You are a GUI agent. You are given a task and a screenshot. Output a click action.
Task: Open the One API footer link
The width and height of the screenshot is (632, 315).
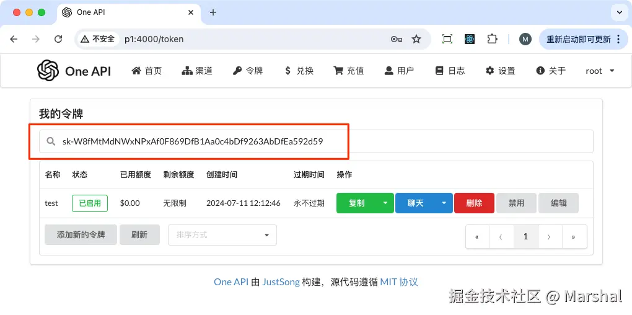click(231, 282)
